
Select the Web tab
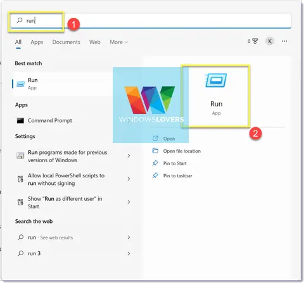click(x=94, y=42)
